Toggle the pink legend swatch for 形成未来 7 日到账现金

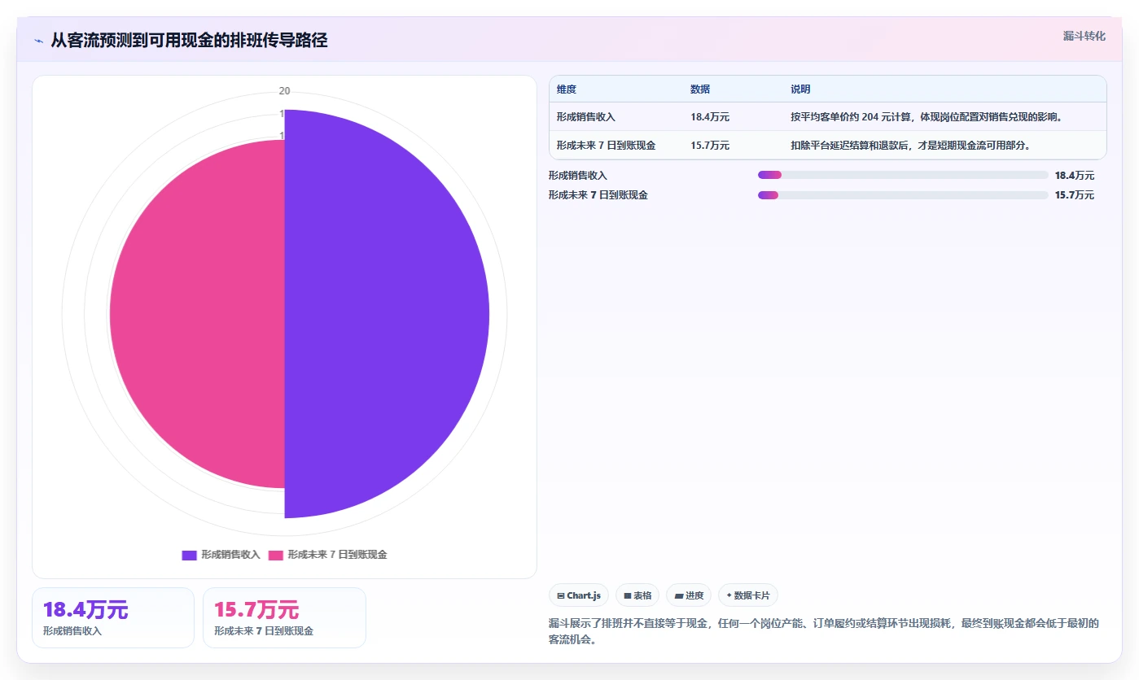(276, 555)
